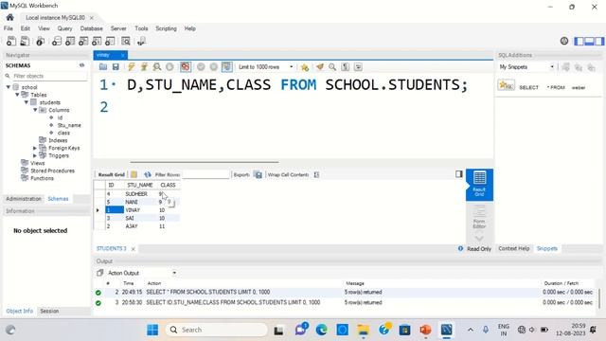Image resolution: width=606 pixels, height=341 pixels.
Task: Open the Query menu
Action: click(x=64, y=28)
